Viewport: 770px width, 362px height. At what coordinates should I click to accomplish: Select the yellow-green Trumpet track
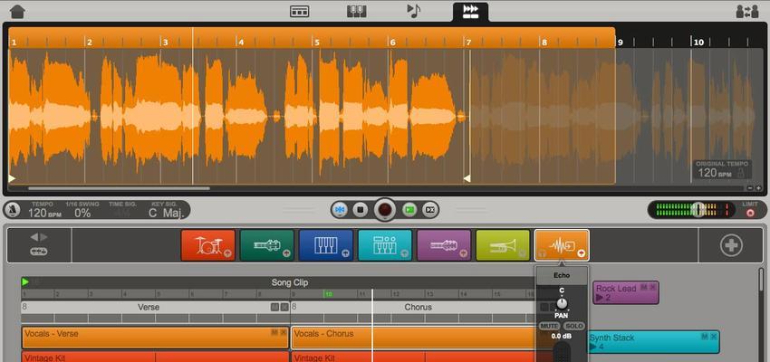click(503, 245)
